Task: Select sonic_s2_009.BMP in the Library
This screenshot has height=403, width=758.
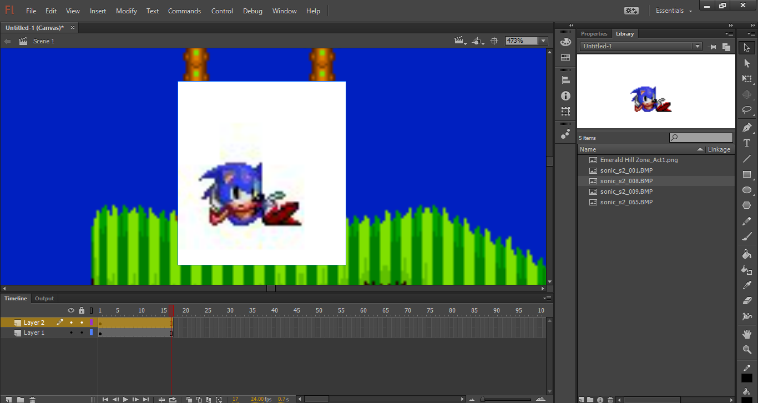Action: (626, 192)
